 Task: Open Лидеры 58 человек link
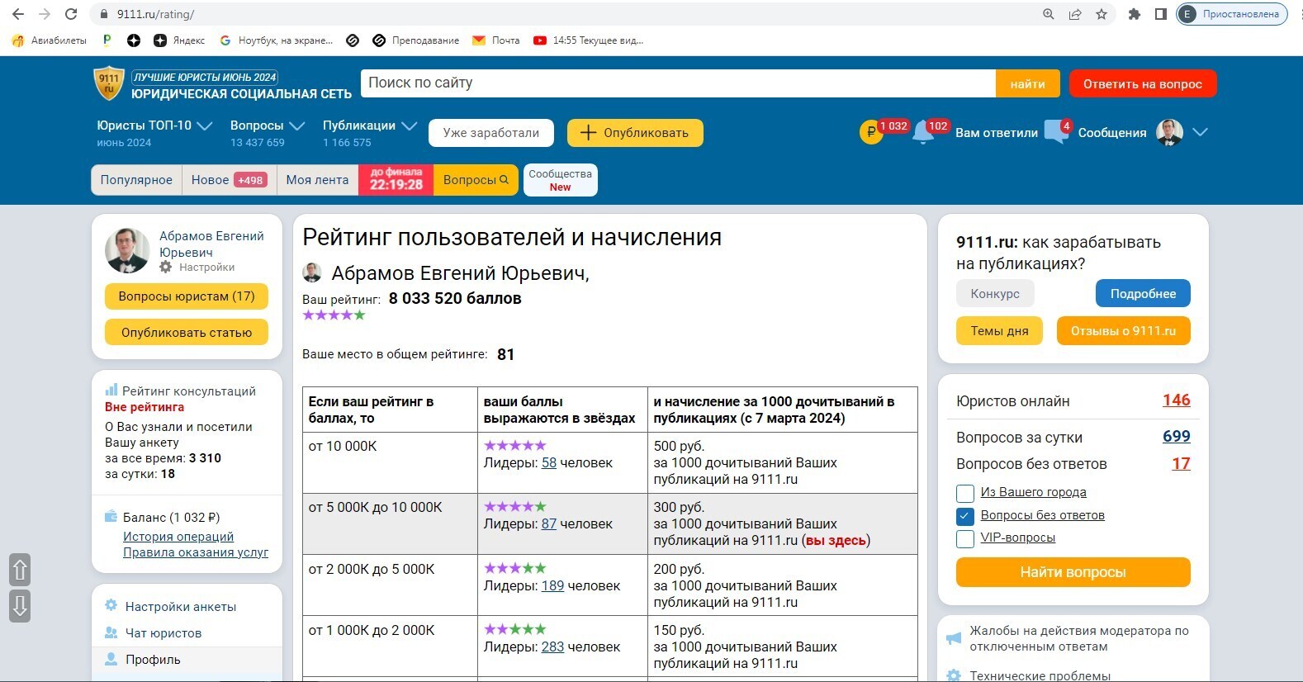pos(549,462)
